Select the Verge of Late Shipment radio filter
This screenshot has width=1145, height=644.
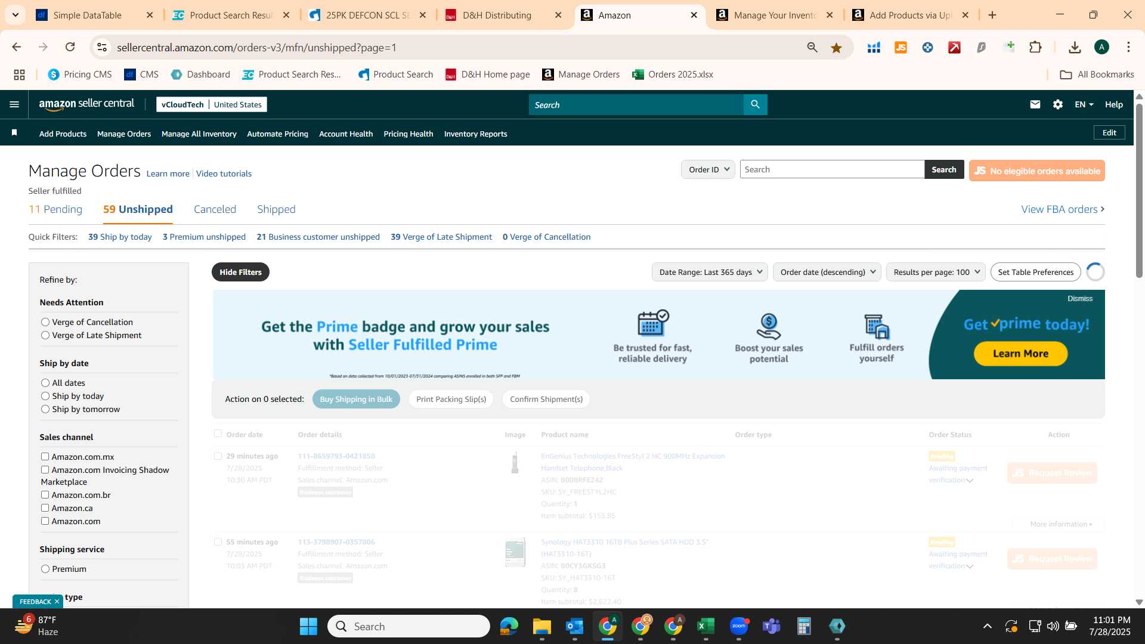pyautogui.click(x=45, y=335)
